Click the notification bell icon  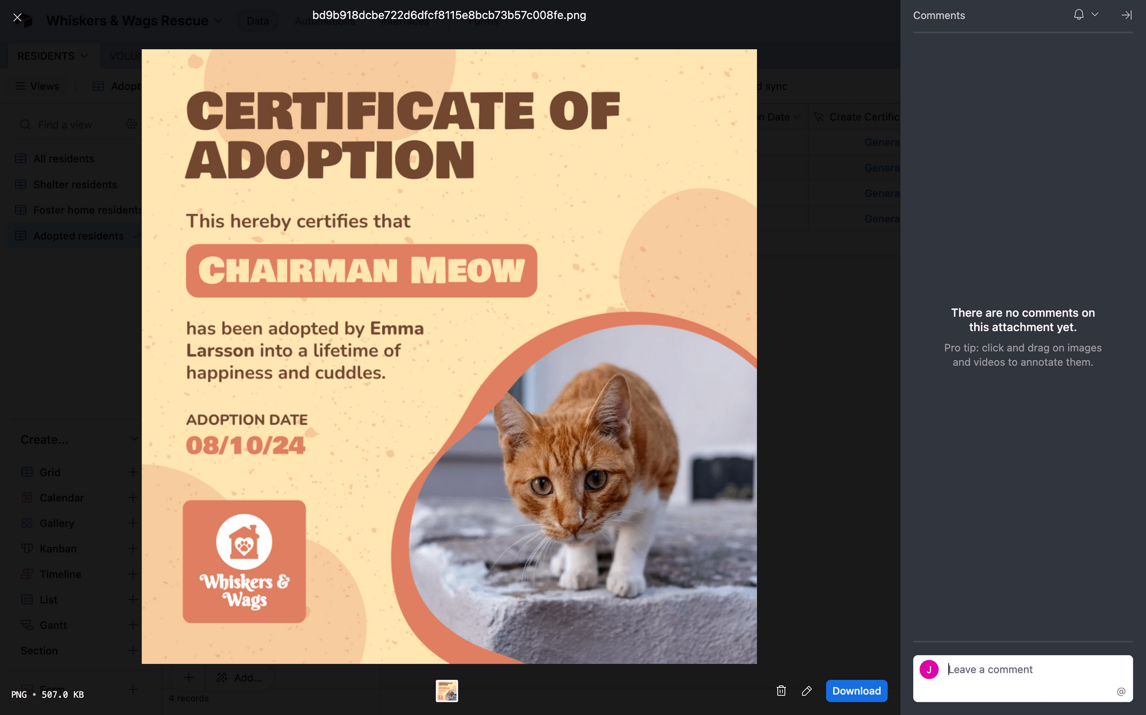1078,15
